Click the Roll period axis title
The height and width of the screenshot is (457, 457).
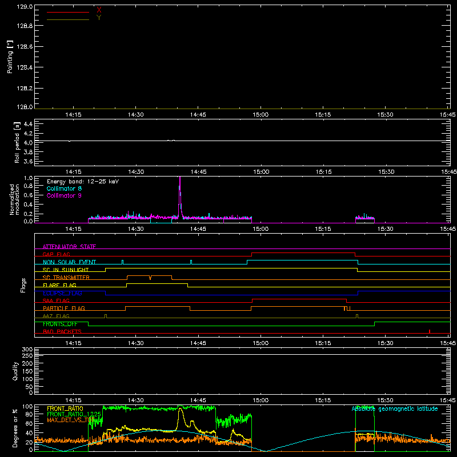click(17, 142)
